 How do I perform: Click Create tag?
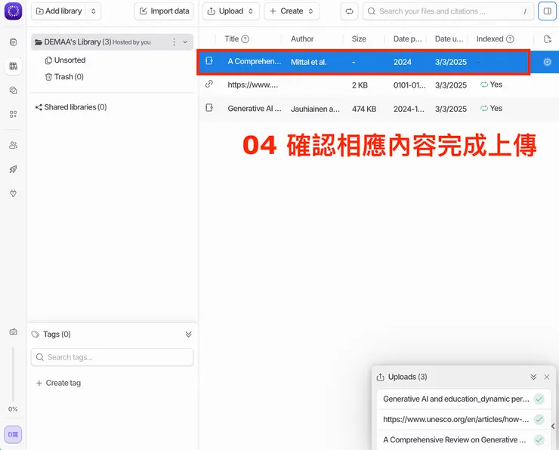coord(58,383)
